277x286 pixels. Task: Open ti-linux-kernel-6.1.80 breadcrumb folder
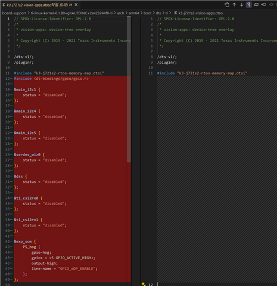71,13
